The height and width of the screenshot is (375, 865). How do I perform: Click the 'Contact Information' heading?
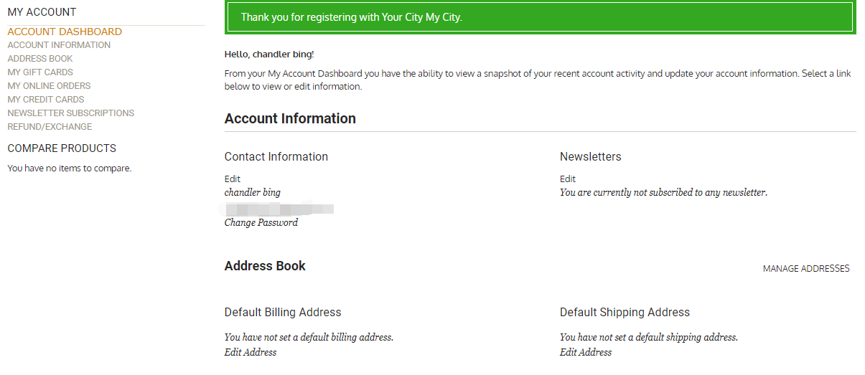(x=276, y=156)
